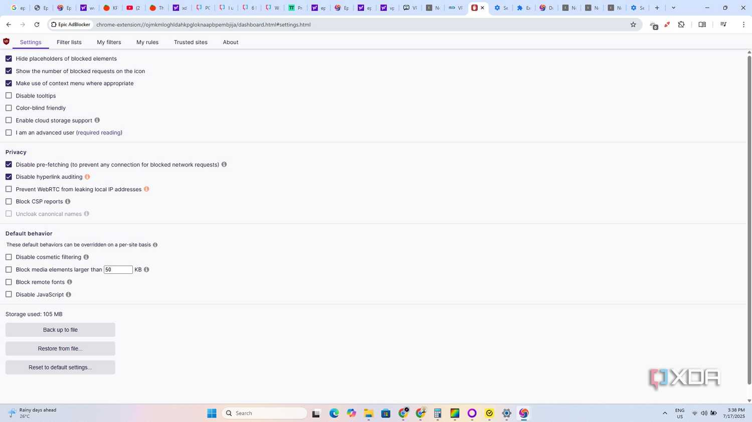
Task: Check Block remote fonts
Action: point(9,282)
